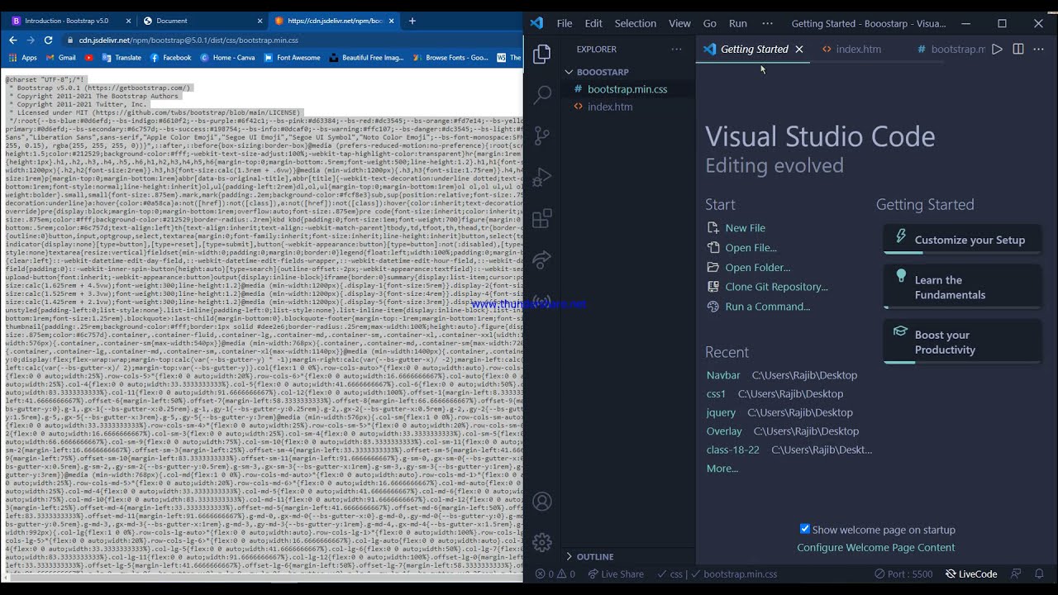Click Run a Command... link

[x=767, y=307]
